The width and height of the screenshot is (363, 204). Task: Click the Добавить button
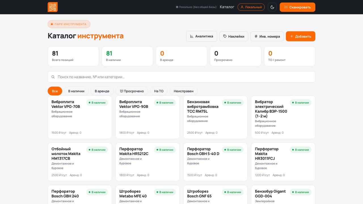click(x=301, y=36)
